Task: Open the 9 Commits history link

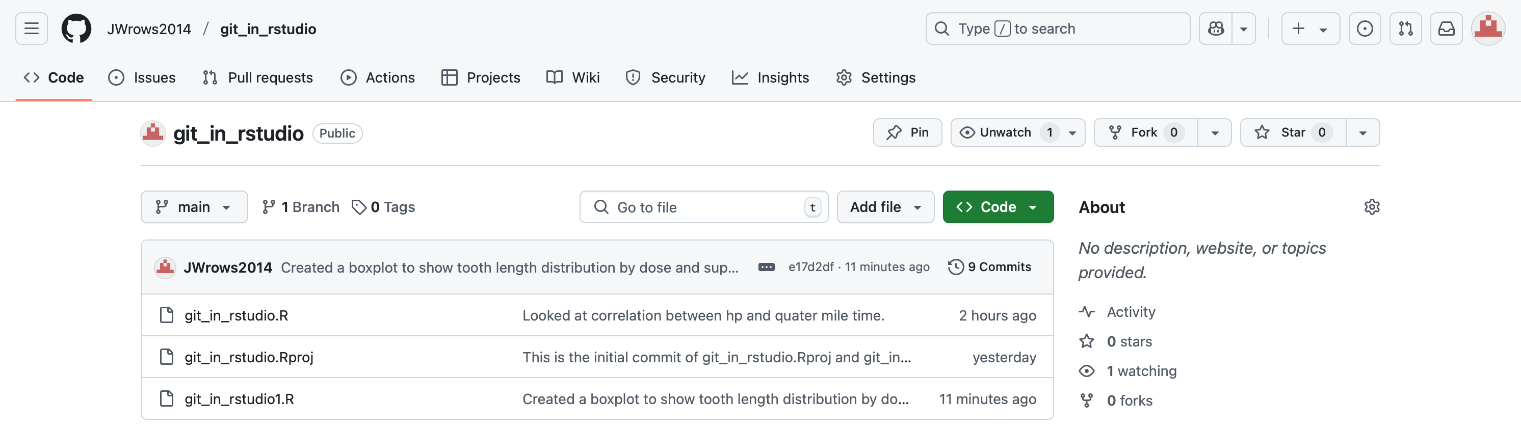Action: pos(989,267)
